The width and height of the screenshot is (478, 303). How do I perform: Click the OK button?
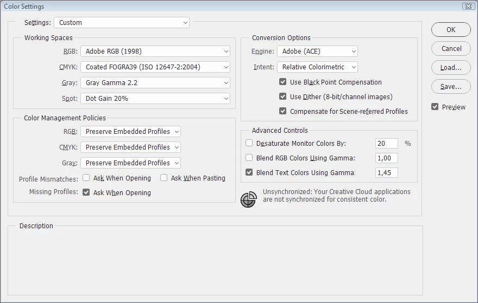(451, 29)
